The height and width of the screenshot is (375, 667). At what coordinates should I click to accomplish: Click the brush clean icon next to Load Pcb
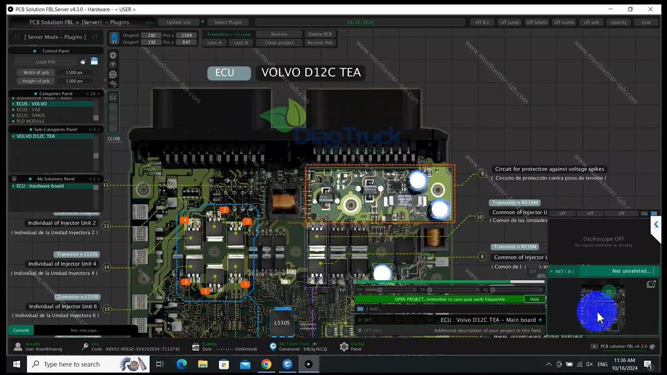pos(83,61)
